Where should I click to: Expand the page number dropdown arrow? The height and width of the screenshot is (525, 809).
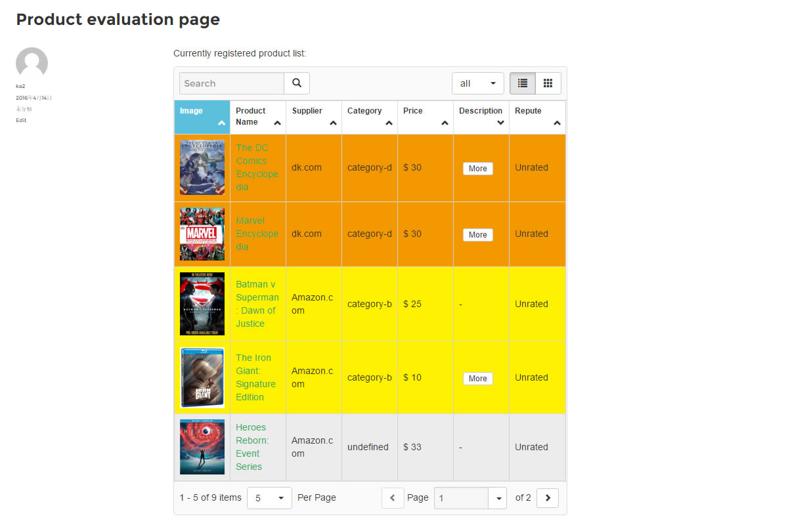click(498, 498)
